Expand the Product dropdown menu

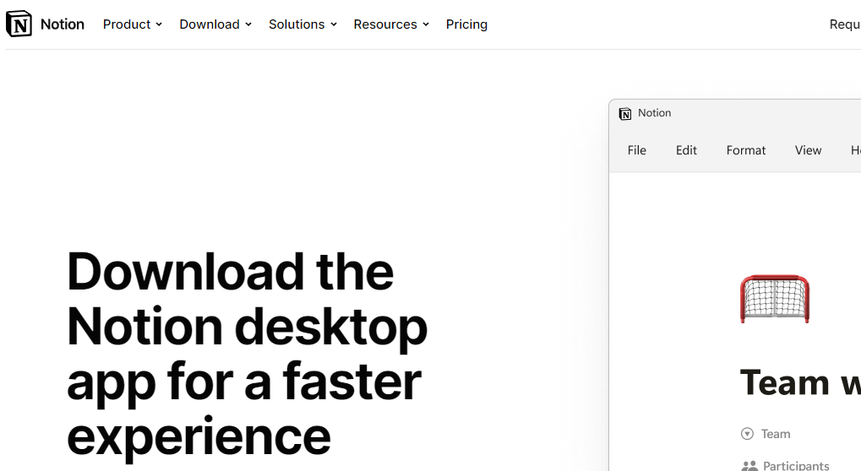[x=132, y=24]
